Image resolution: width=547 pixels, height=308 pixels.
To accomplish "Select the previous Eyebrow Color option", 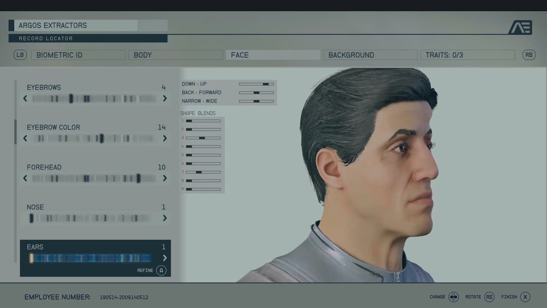I will (x=26, y=138).
